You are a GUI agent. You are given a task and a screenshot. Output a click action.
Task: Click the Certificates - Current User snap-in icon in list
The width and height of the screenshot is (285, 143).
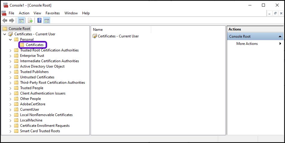[95, 36]
